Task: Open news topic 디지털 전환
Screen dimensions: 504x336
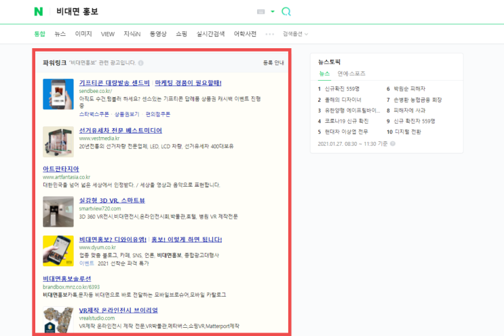Action: [x=407, y=132]
